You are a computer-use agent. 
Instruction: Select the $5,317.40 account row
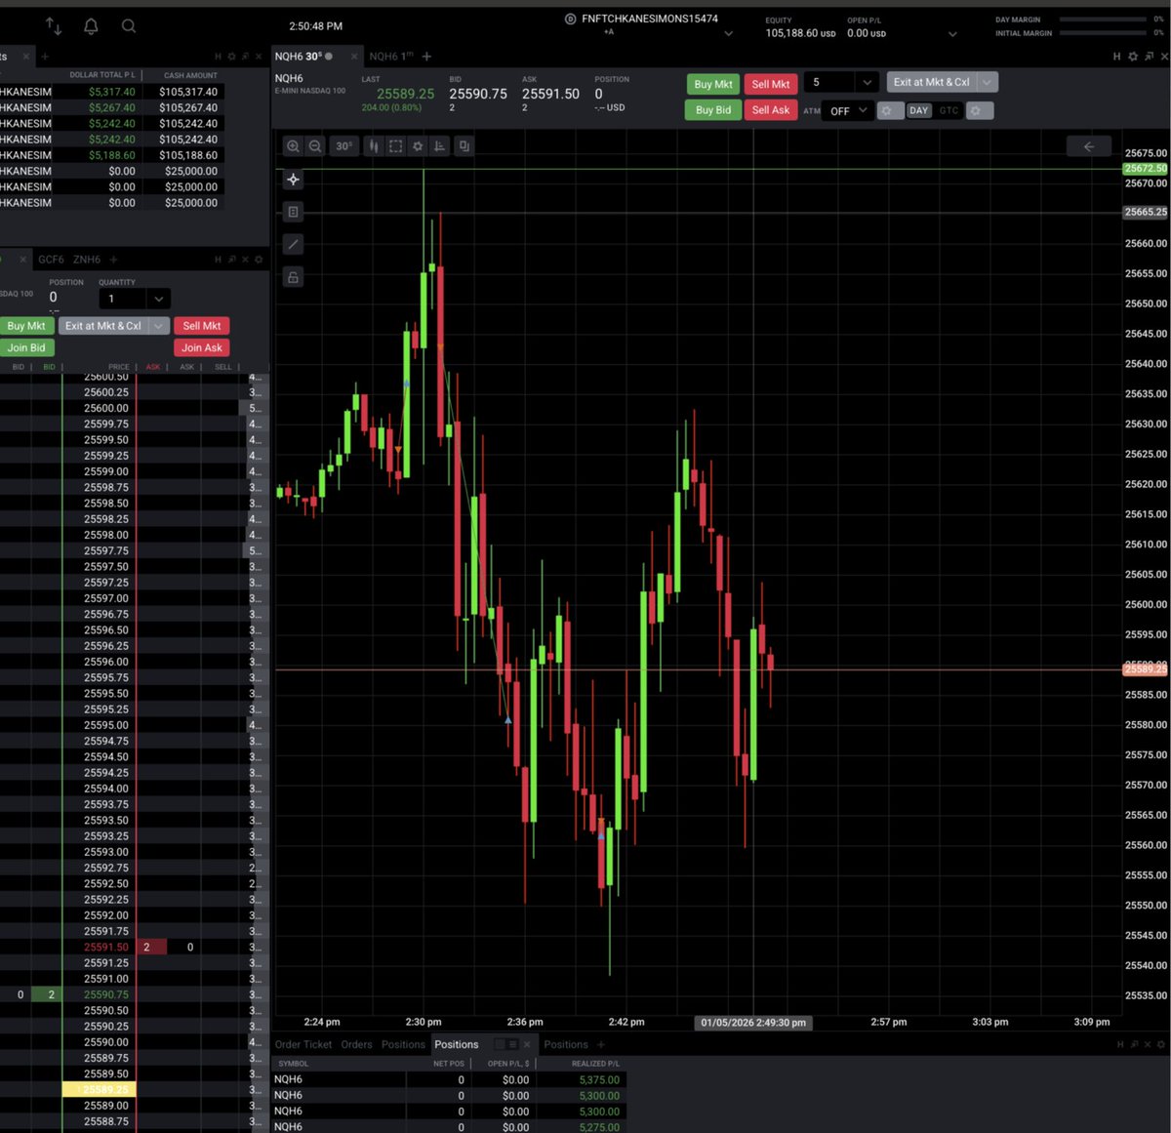[x=111, y=92]
